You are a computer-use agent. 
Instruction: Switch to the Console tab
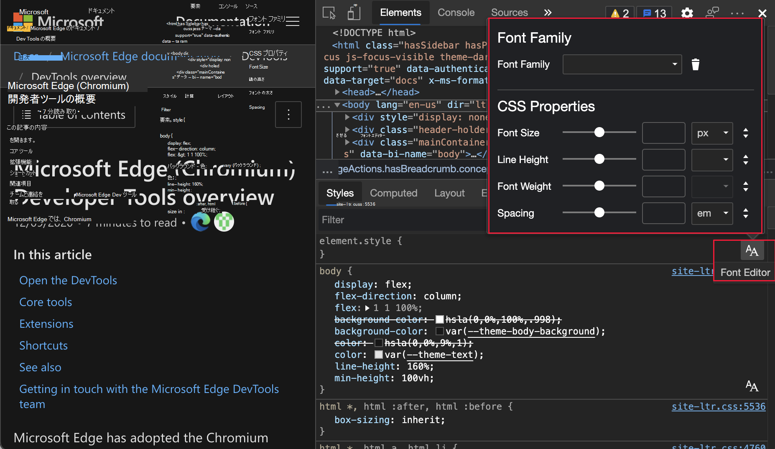click(x=456, y=13)
